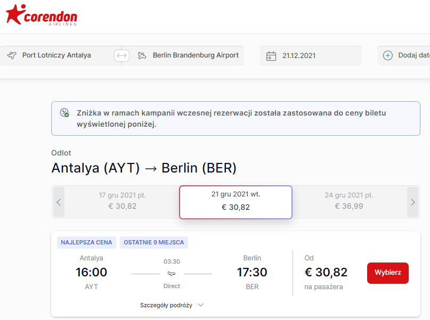Swap origin and destination airports
Viewport: 430px width, 320px height.
point(121,55)
